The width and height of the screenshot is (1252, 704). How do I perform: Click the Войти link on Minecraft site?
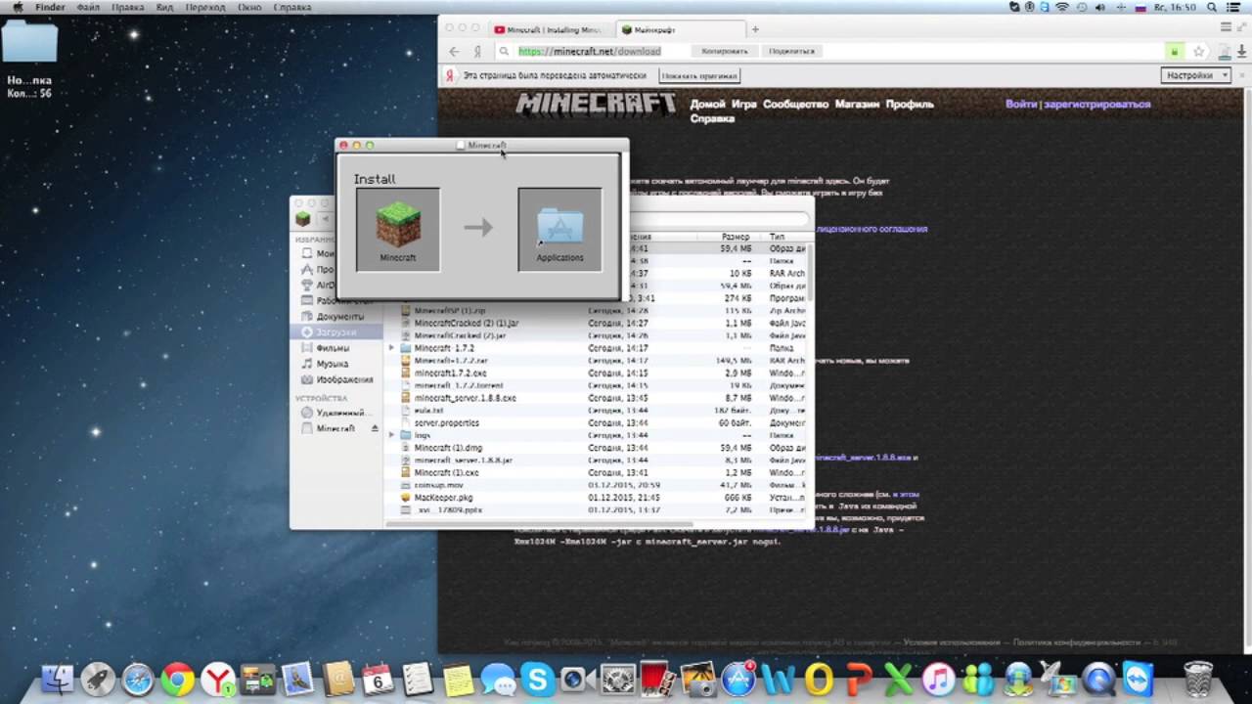1021,104
